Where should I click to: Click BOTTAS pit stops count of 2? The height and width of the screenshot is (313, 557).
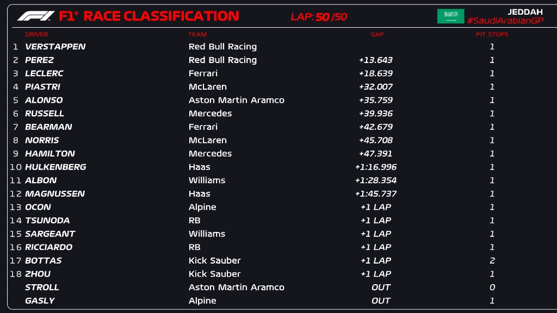(x=492, y=261)
